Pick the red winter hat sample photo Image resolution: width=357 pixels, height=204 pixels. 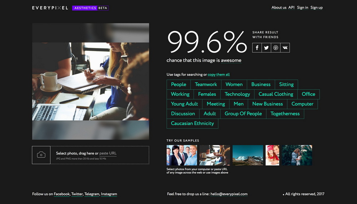pyautogui.click(x=272, y=155)
